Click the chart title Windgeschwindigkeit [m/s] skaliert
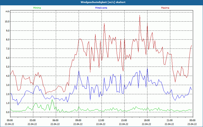Screen dimensions: 203x127 click(x=103, y=2)
